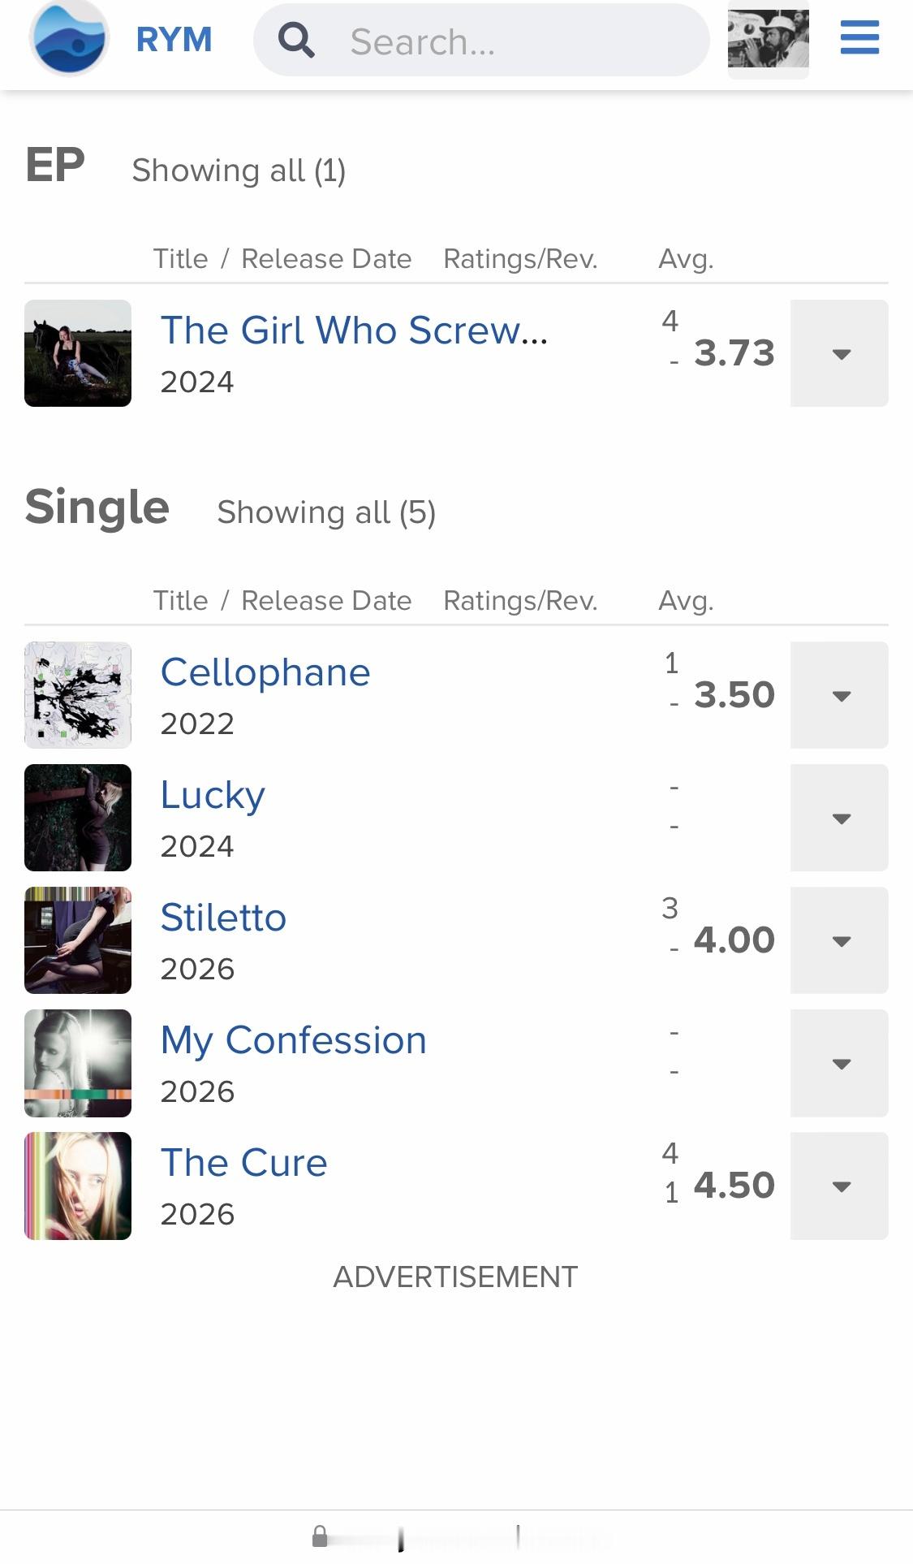Open the user profile avatar
The width and height of the screenshot is (913, 1564).
pos(768,39)
